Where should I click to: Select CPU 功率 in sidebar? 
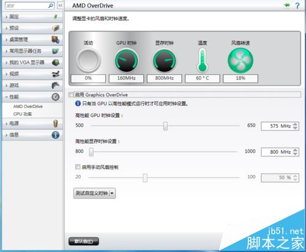point(23,114)
